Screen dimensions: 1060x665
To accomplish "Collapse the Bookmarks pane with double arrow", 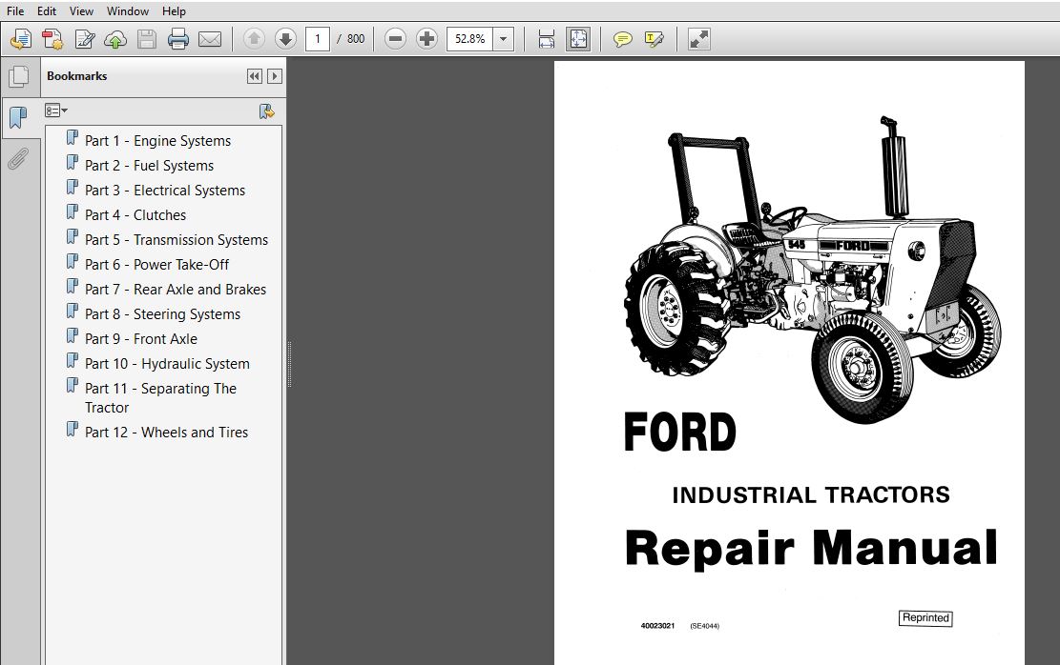I will click(254, 76).
